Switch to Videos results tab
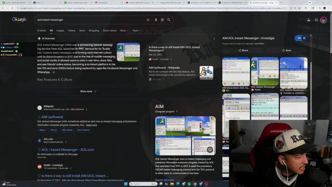Image resolution: width=332 pixels, height=187 pixels. 72,31
